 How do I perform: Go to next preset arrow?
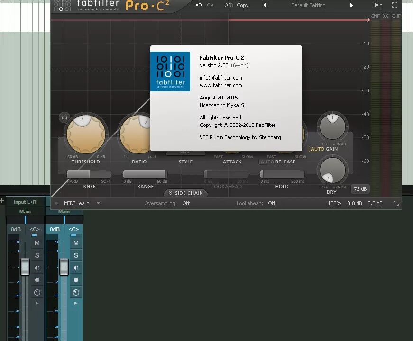(351, 5)
